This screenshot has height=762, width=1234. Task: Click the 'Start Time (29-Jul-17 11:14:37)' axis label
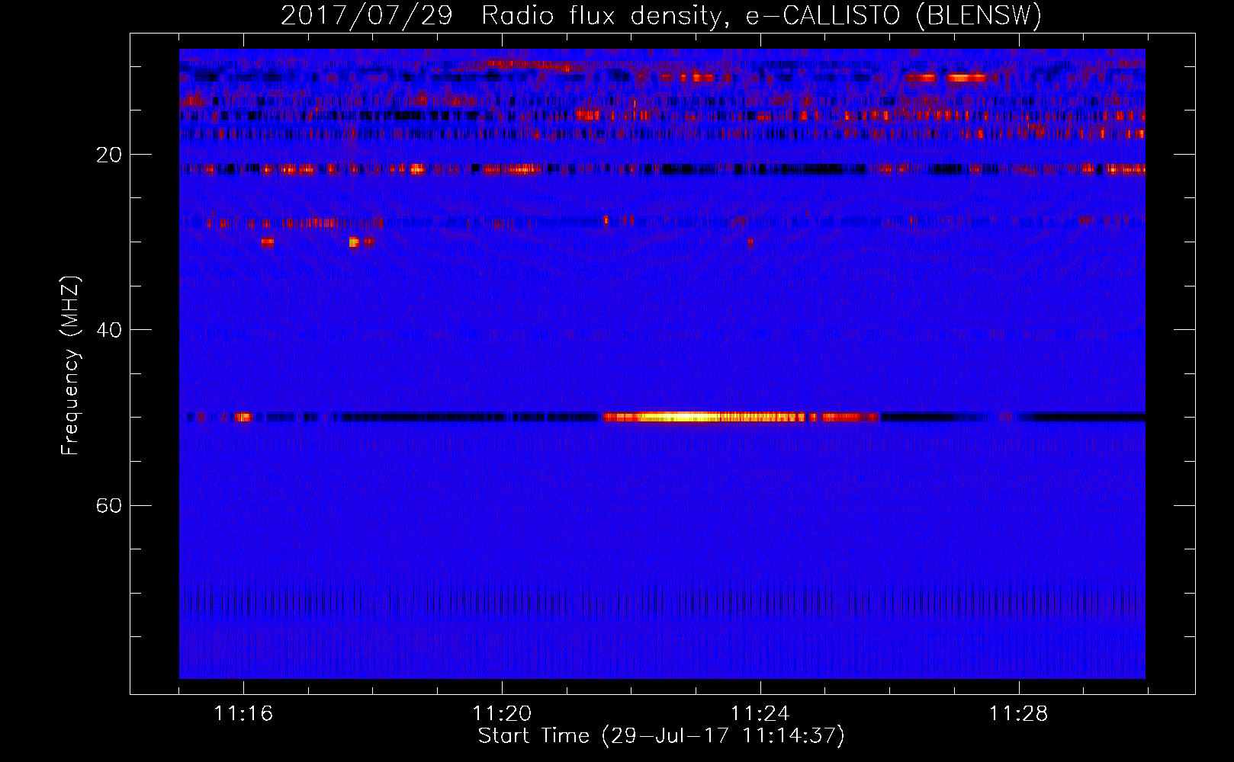[661, 736]
